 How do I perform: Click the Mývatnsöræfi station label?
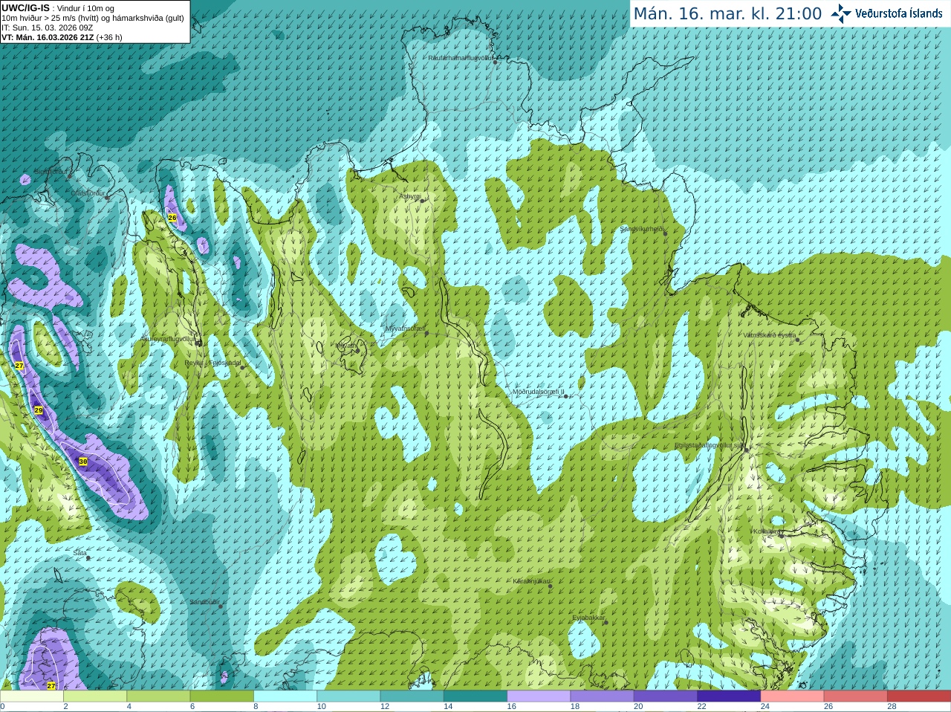pos(405,329)
